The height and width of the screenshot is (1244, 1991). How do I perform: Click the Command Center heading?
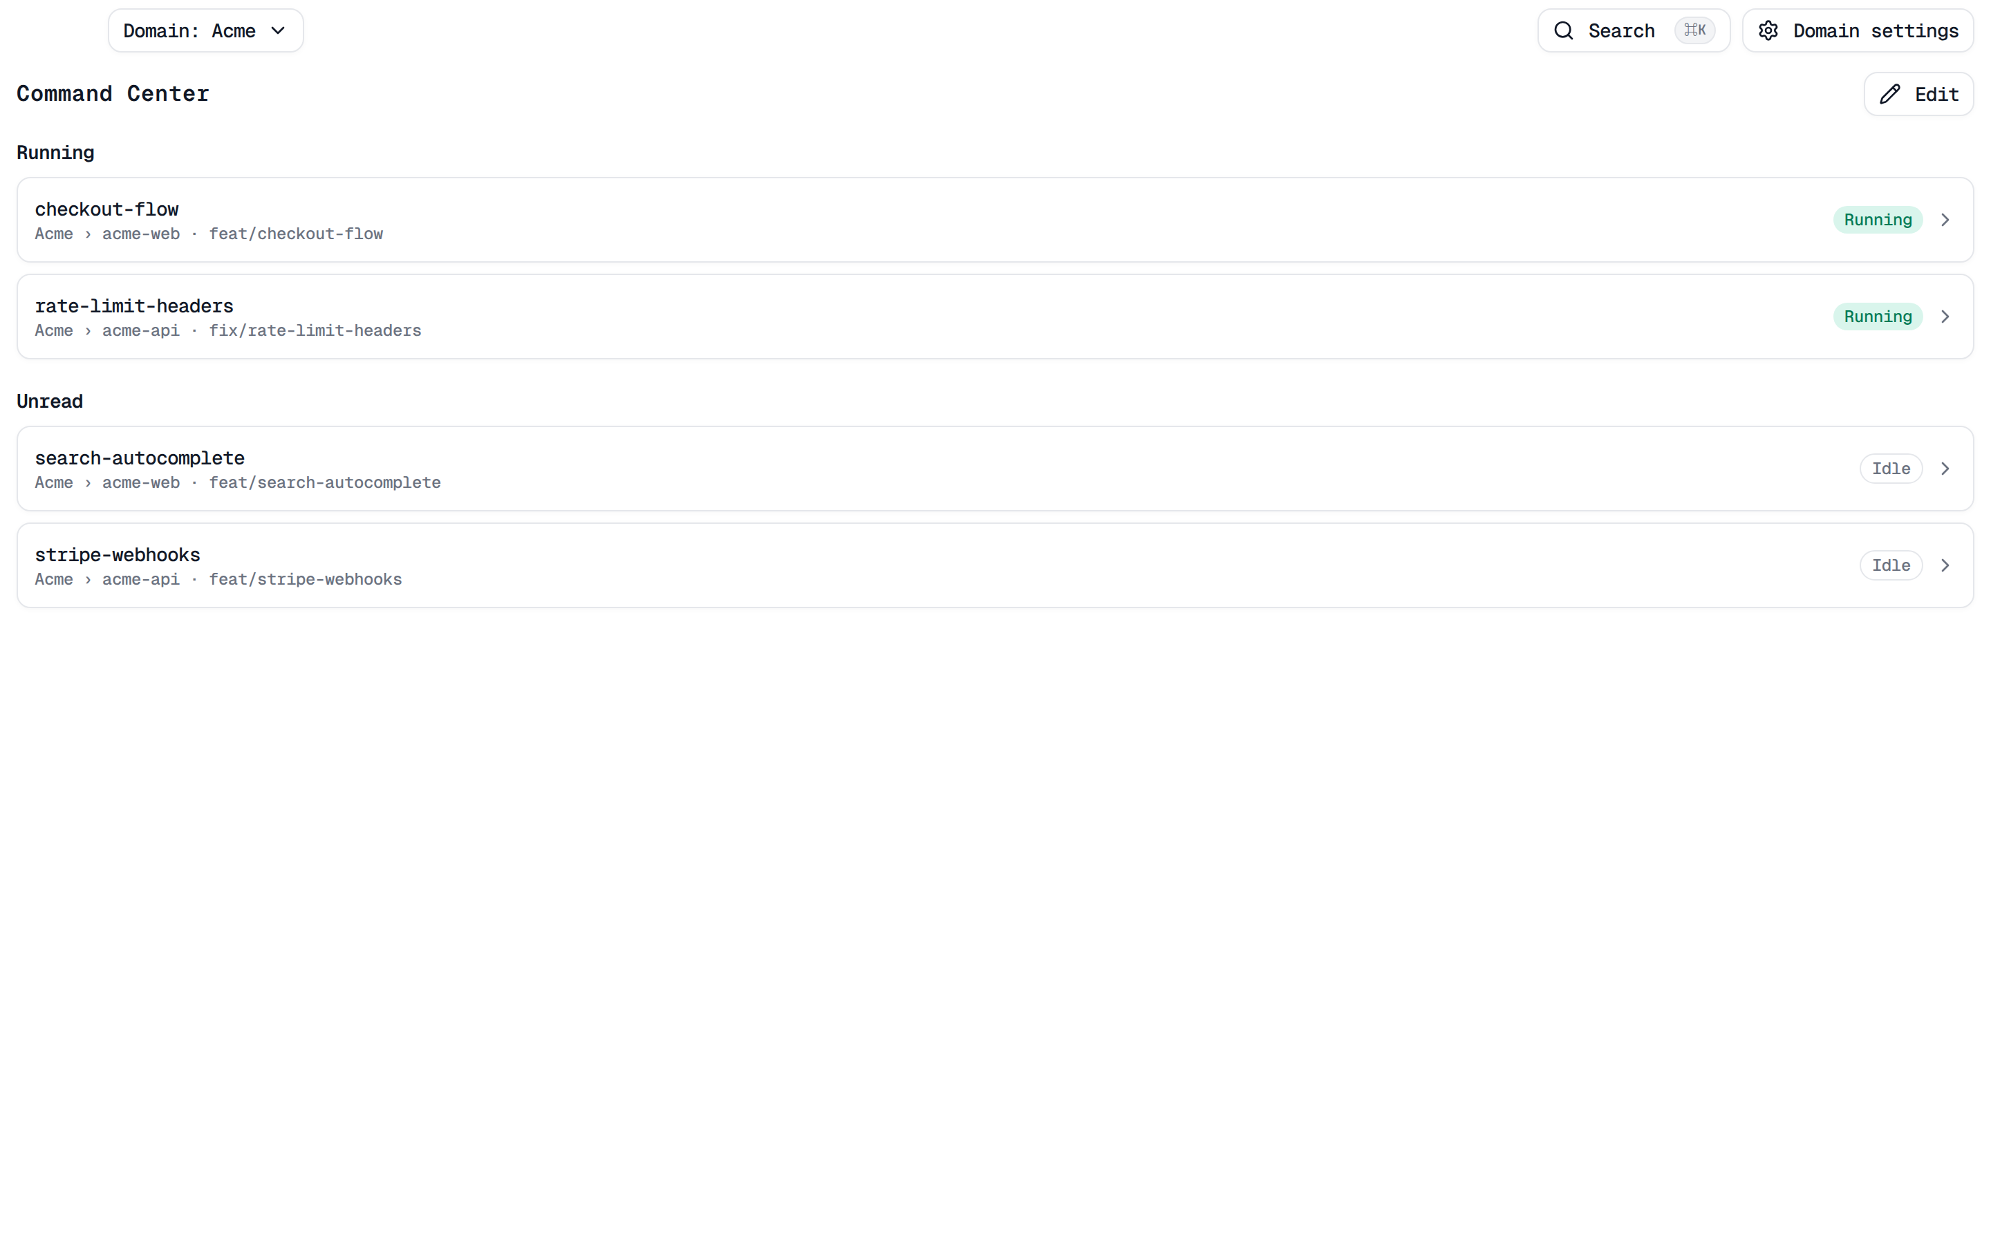pos(113,94)
